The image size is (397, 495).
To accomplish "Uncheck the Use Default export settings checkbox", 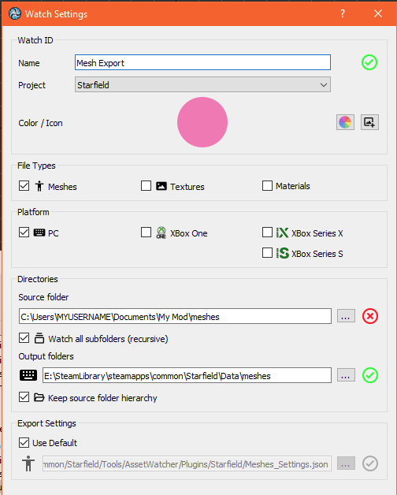I will [24, 443].
